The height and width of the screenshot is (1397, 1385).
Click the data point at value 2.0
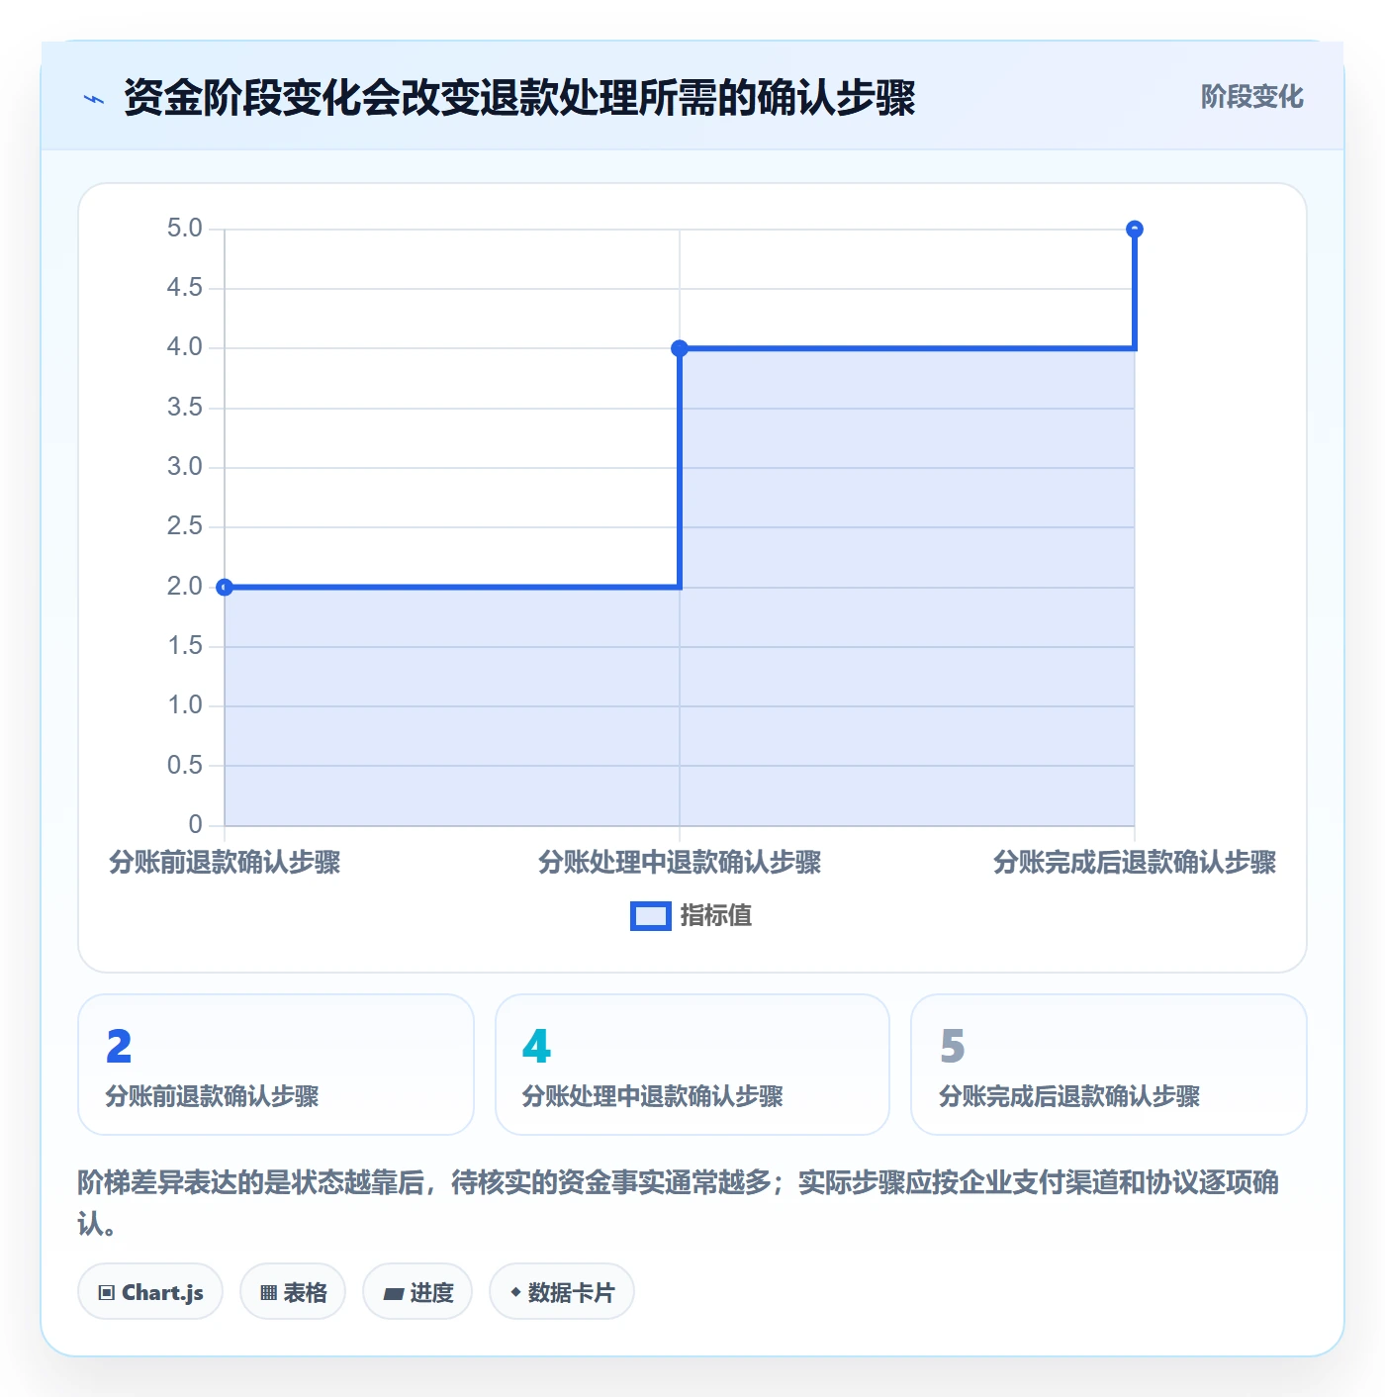[x=225, y=587]
